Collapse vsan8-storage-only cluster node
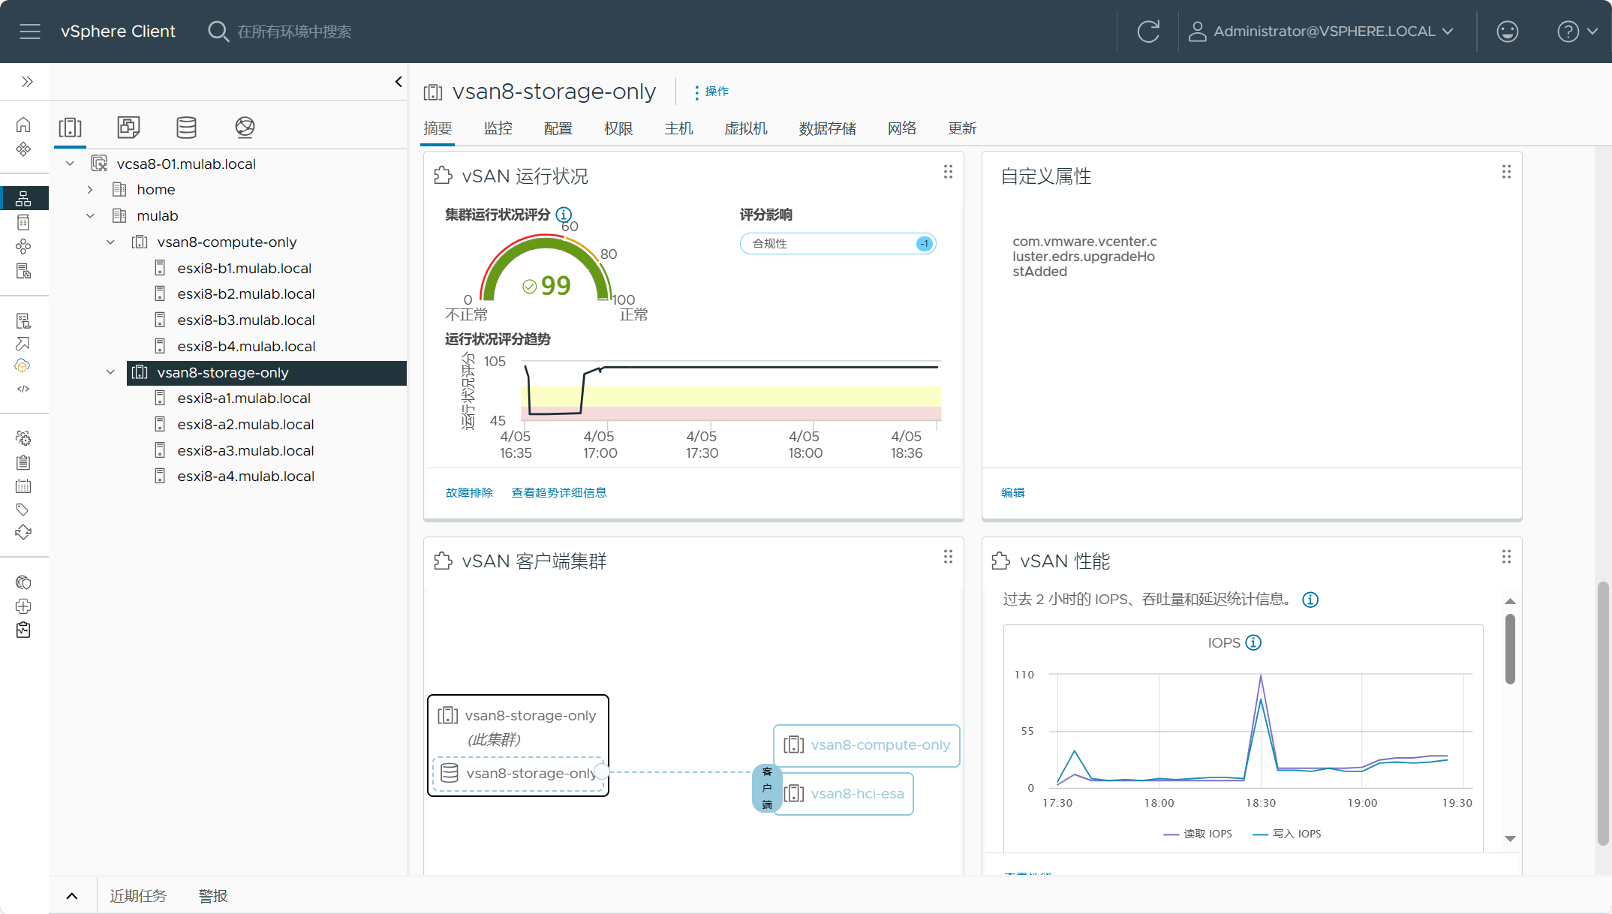The image size is (1612, 914). 110,372
